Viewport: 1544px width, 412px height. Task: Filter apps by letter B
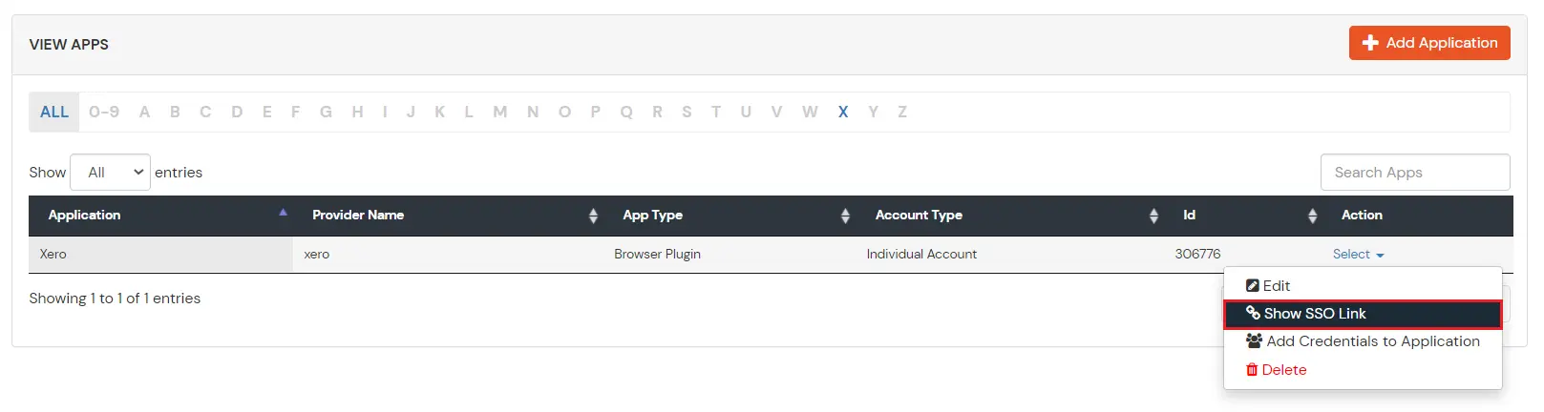[175, 112]
